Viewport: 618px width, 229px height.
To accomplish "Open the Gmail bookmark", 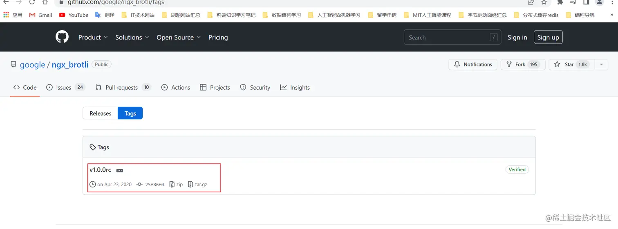I will [x=40, y=15].
